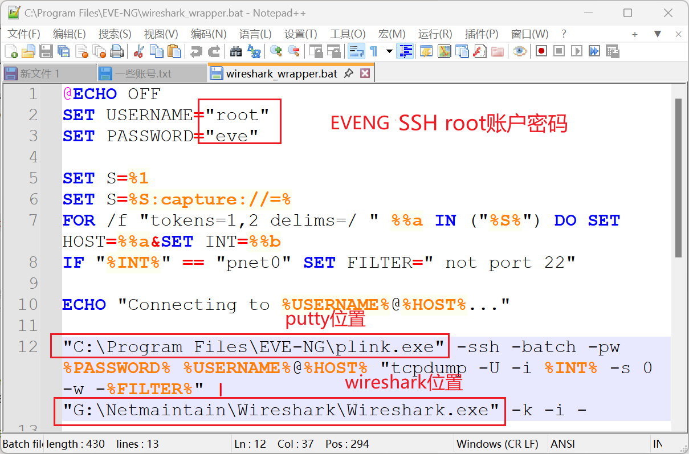Click the vertical scrollbar thumb
This screenshot has height=454, width=689.
pyautogui.click(x=678, y=177)
